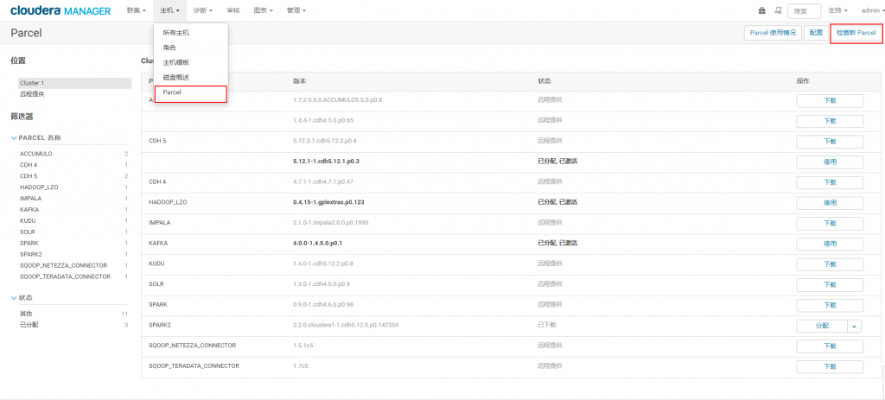The image size is (885, 400).
Task: Open the 诊断 menu
Action: (x=202, y=10)
